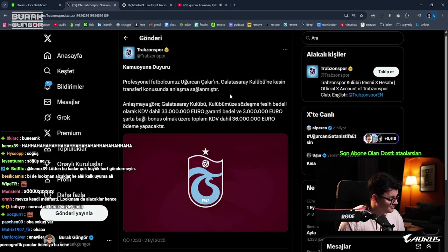Open the Trabzonspor logo image in the post
This screenshot has height=252, width=448.
click(205, 182)
